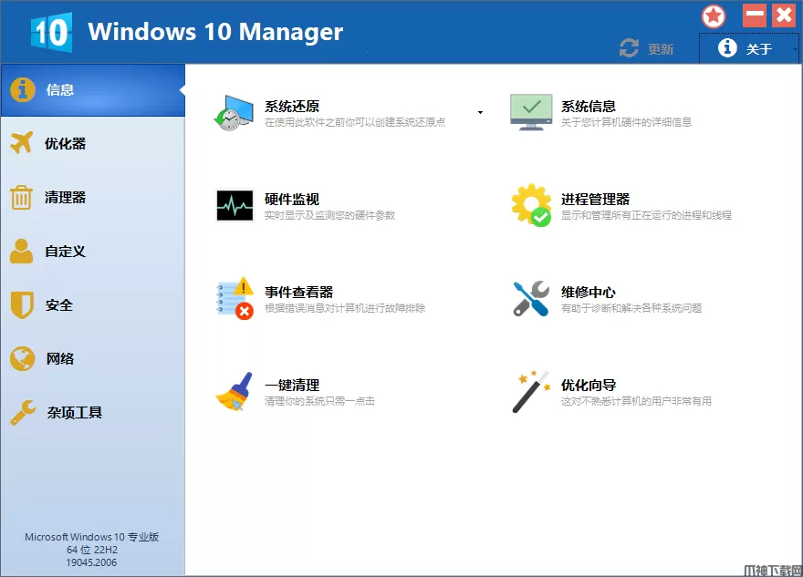Click the 系统还原 monitor-clock icon

pos(234,112)
